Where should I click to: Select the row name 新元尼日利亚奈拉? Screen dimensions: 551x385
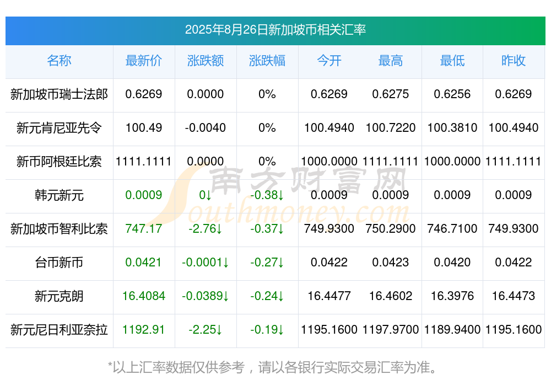59,330
